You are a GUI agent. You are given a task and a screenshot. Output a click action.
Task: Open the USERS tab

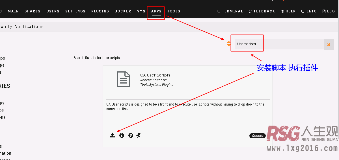click(53, 11)
